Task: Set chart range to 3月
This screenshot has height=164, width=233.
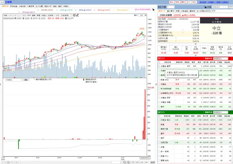Action: (133, 162)
